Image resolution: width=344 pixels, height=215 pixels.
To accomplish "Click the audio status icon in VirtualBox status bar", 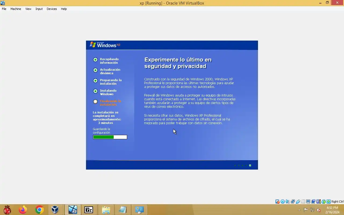I will click(288, 202).
